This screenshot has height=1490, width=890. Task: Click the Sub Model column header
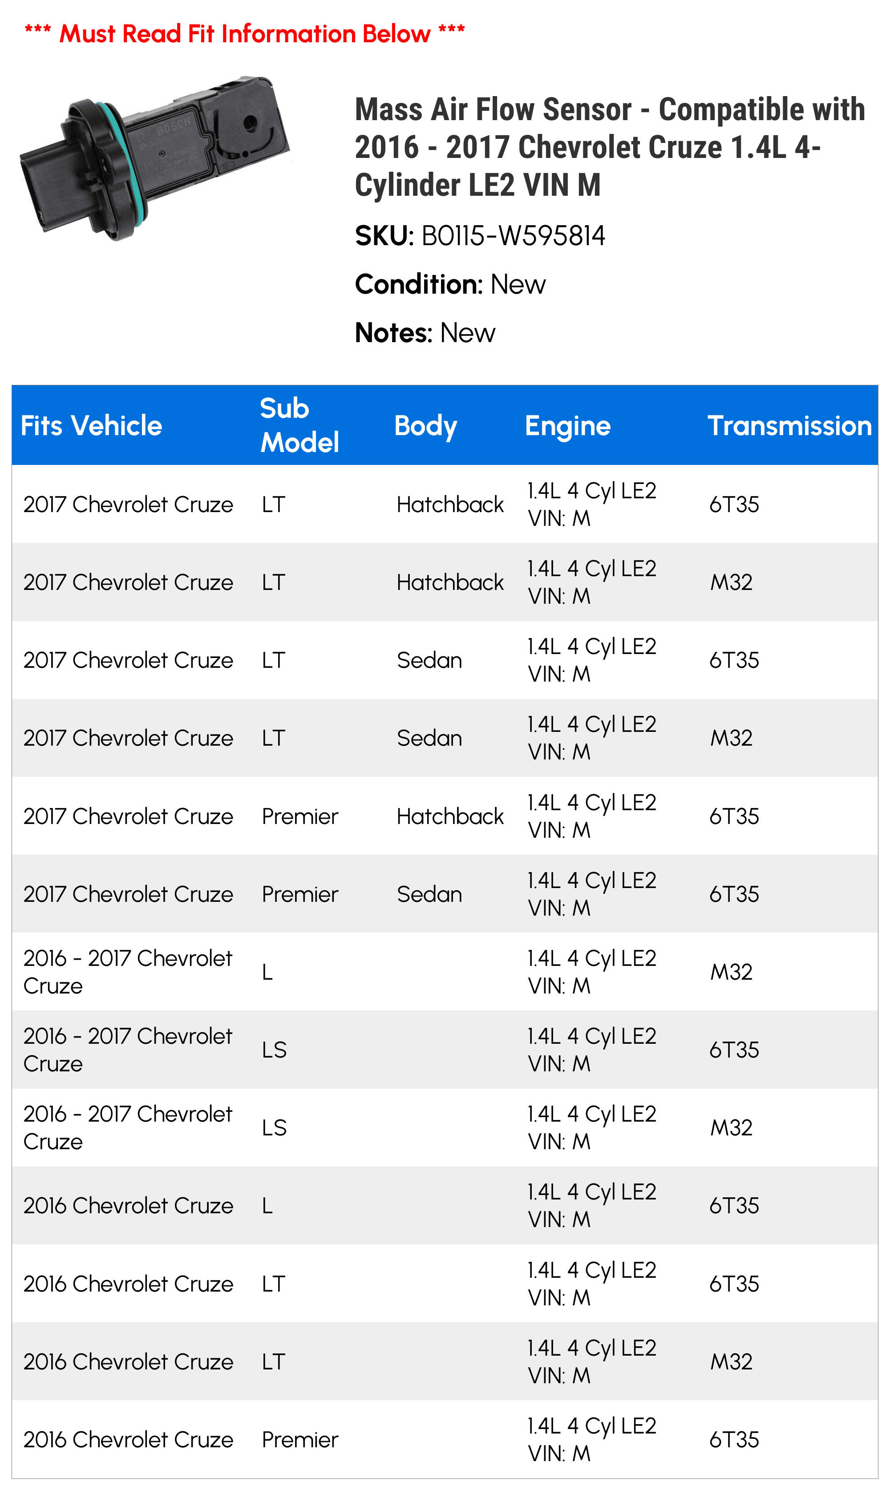(x=299, y=425)
